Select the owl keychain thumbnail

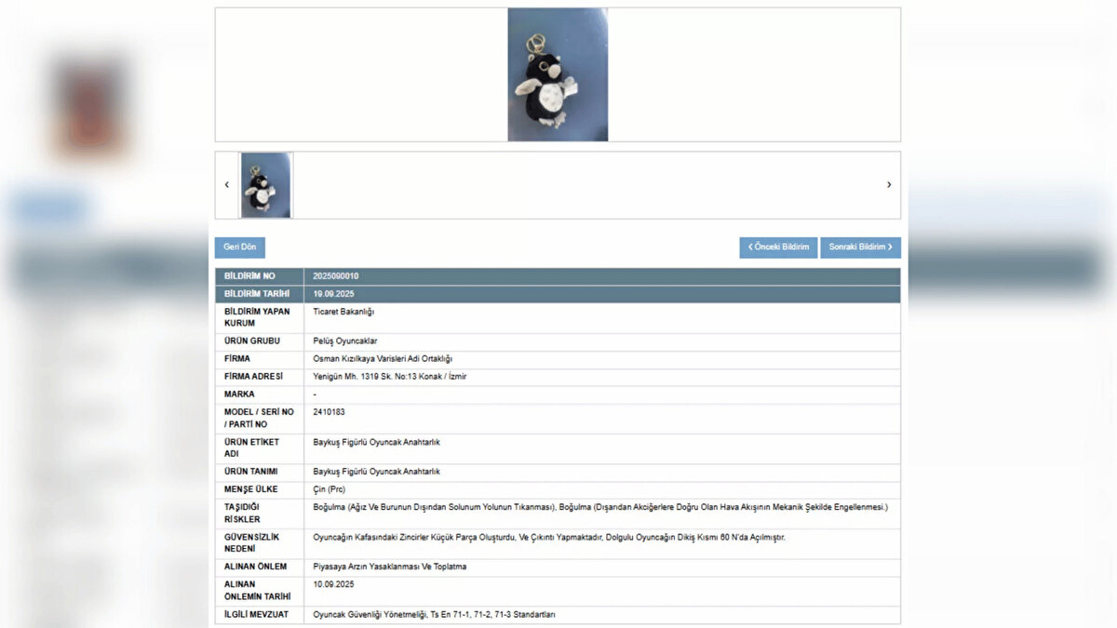(266, 185)
